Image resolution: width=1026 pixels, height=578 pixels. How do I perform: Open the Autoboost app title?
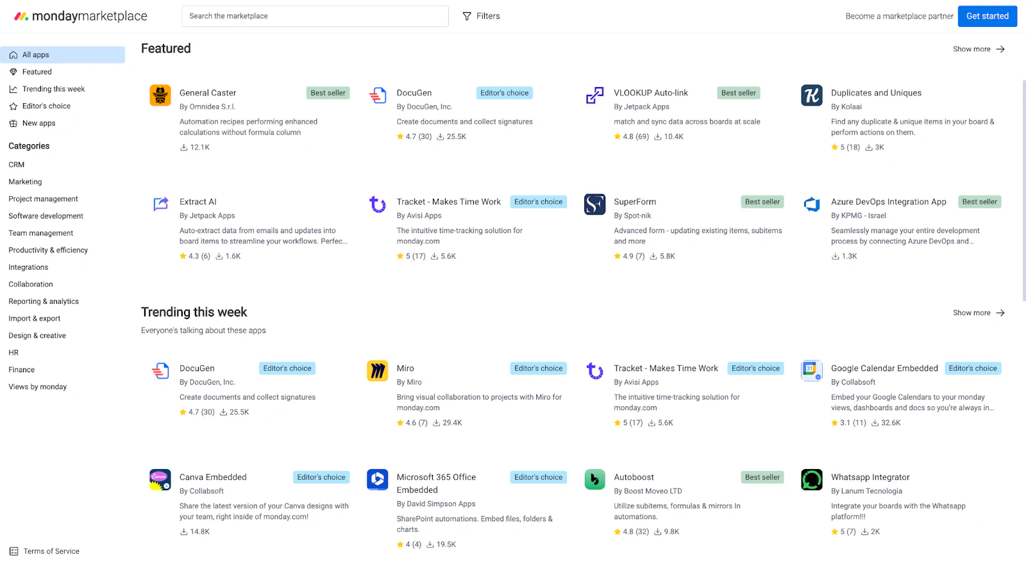coord(634,477)
